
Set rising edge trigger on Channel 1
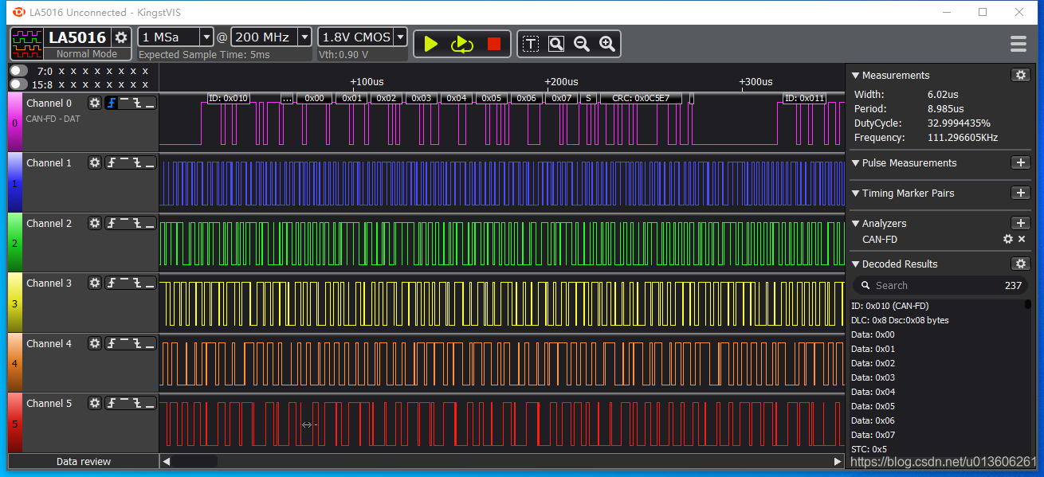coord(112,162)
